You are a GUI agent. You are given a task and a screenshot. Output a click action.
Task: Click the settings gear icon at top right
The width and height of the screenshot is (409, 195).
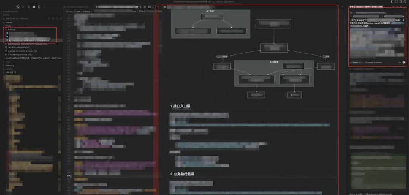[405, 2]
